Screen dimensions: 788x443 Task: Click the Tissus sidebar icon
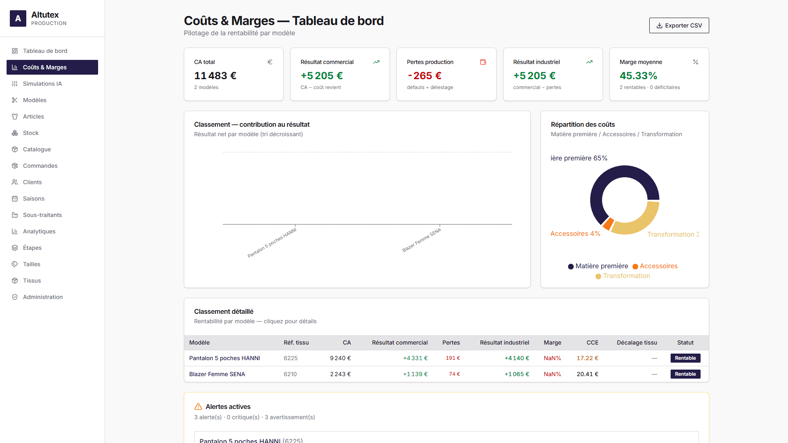[15, 281]
